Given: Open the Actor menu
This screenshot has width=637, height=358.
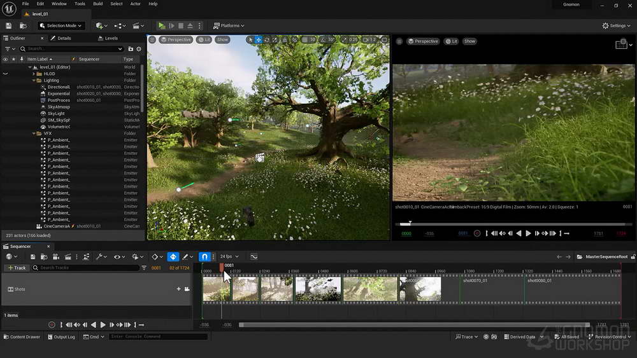Looking at the screenshot, I should tap(135, 4).
